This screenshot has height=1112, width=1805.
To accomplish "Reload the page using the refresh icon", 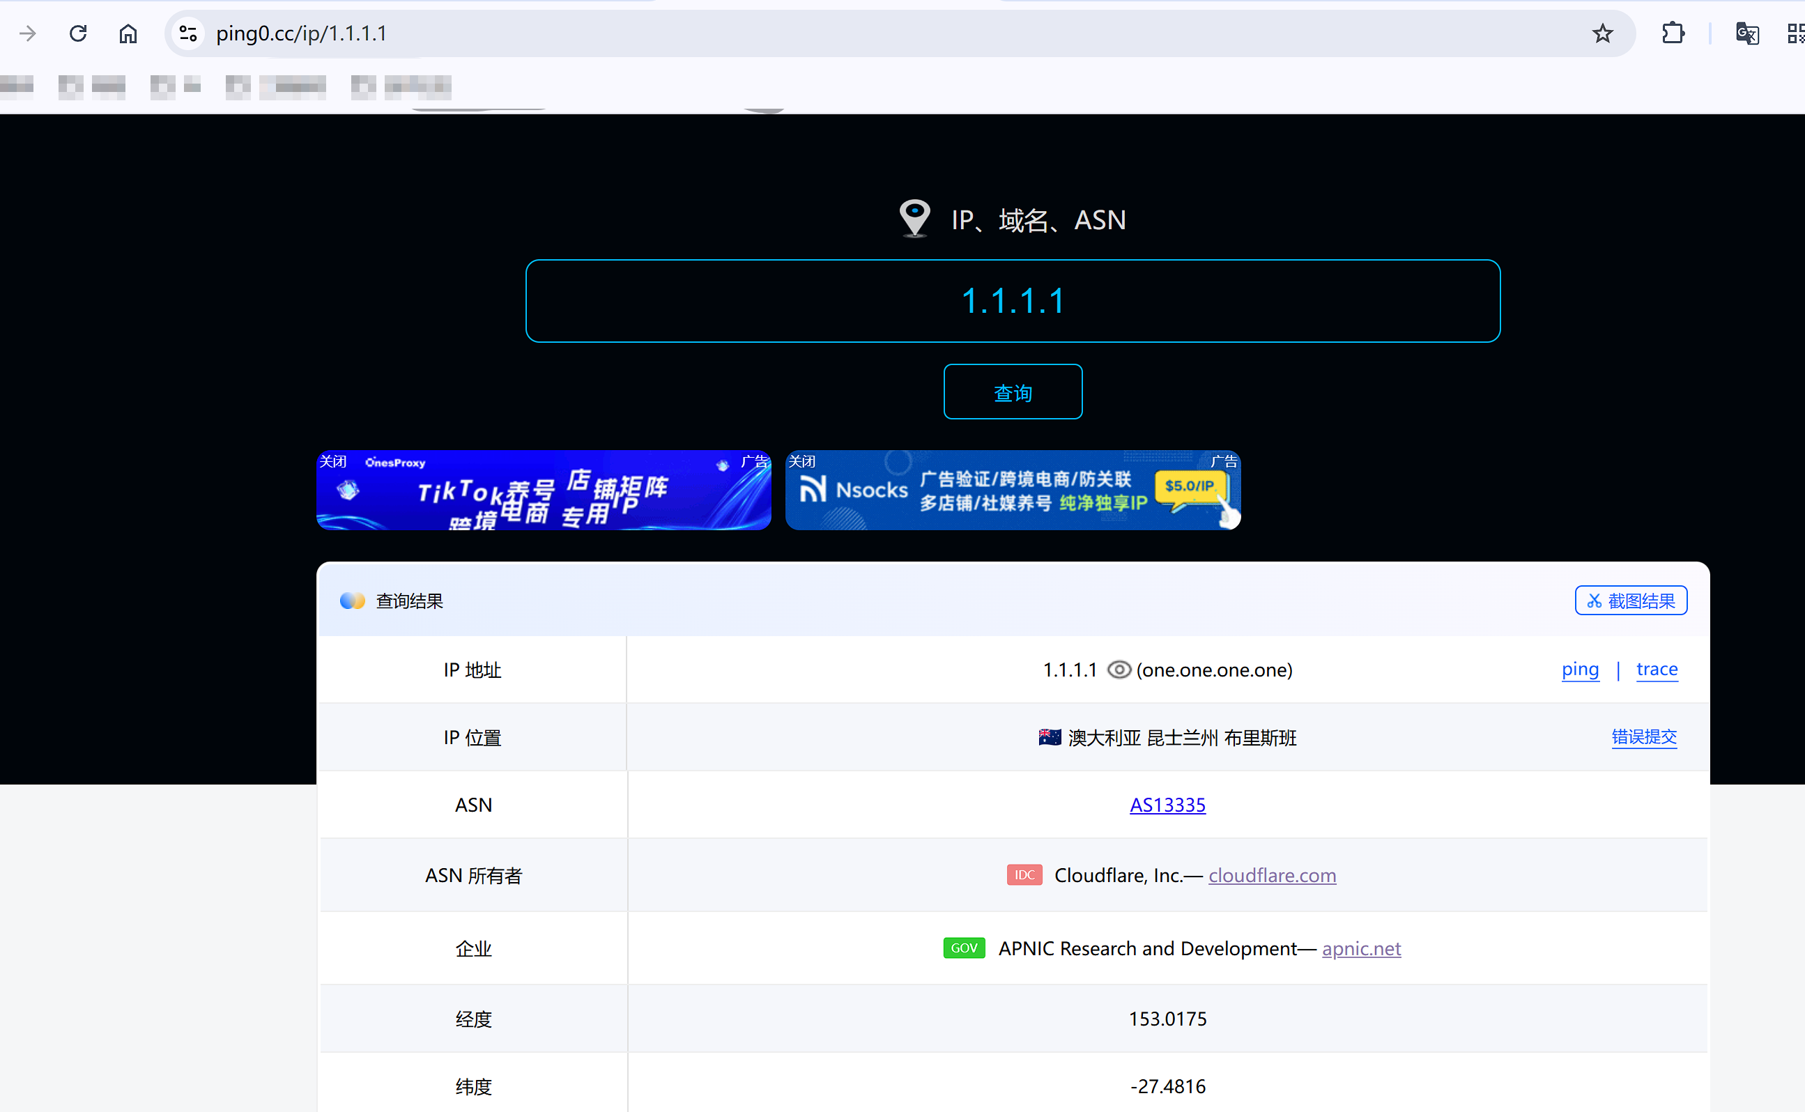I will (x=78, y=33).
